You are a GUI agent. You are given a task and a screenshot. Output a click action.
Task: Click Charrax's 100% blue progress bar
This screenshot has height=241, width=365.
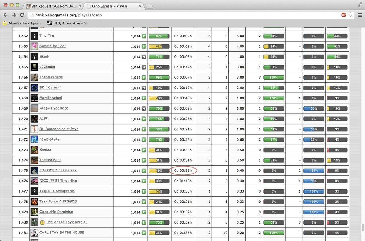[x=314, y=171]
